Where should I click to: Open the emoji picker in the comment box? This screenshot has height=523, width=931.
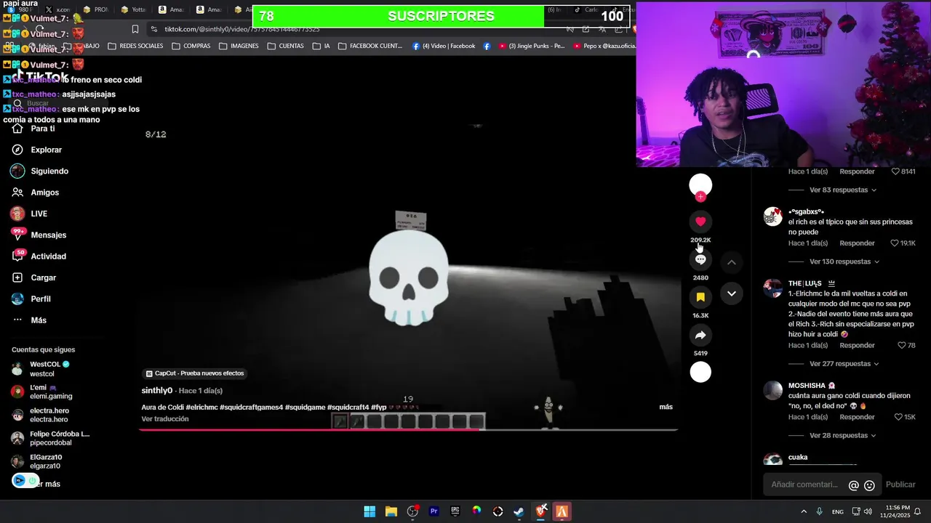(869, 485)
